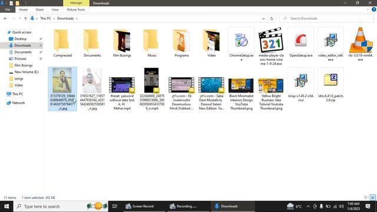Switch to the View ribbon tab
The height and width of the screenshot is (212, 377).
click(55, 9)
